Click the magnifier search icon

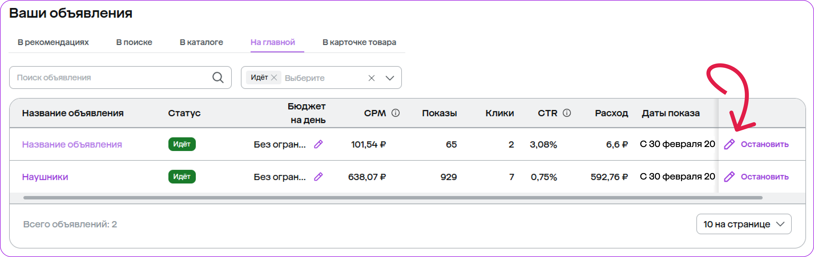point(218,77)
